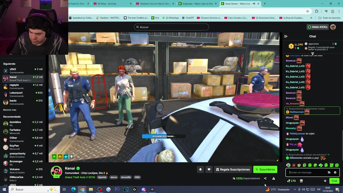Collapse the chat panel with arrow icon
The image size is (343, 193).
[x=286, y=36]
